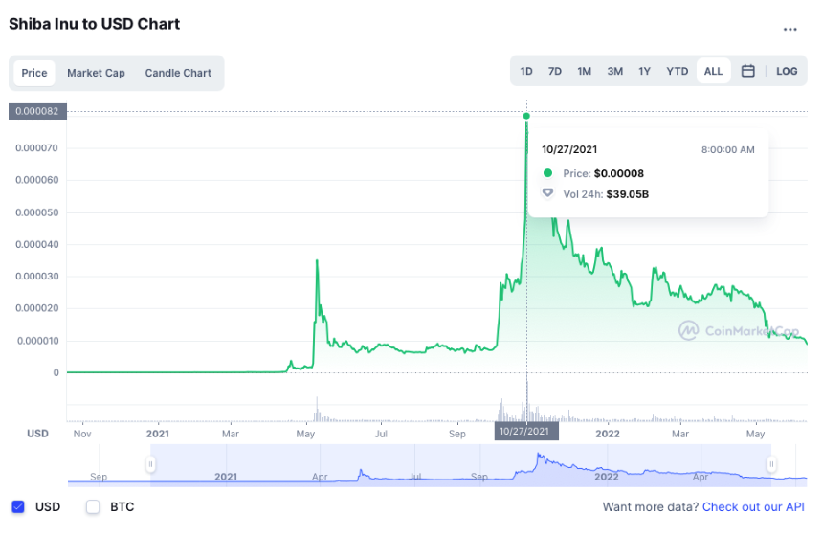Open the calendar date range picker

pyautogui.click(x=748, y=71)
